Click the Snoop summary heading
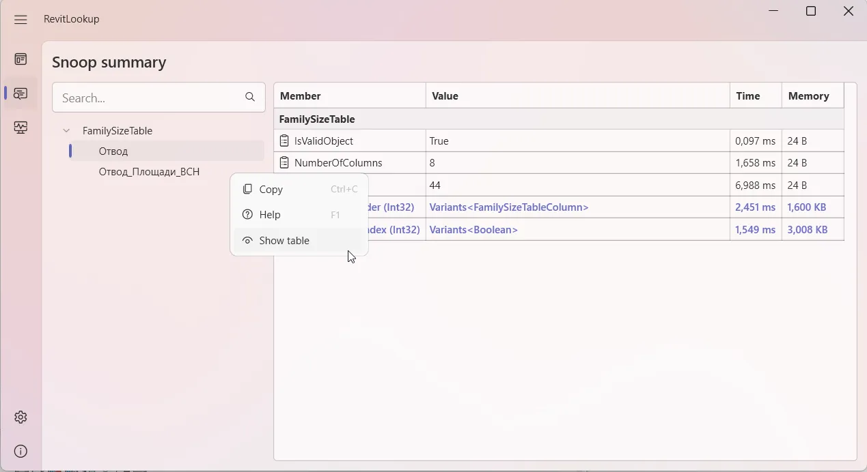The image size is (867, 472). [x=109, y=62]
